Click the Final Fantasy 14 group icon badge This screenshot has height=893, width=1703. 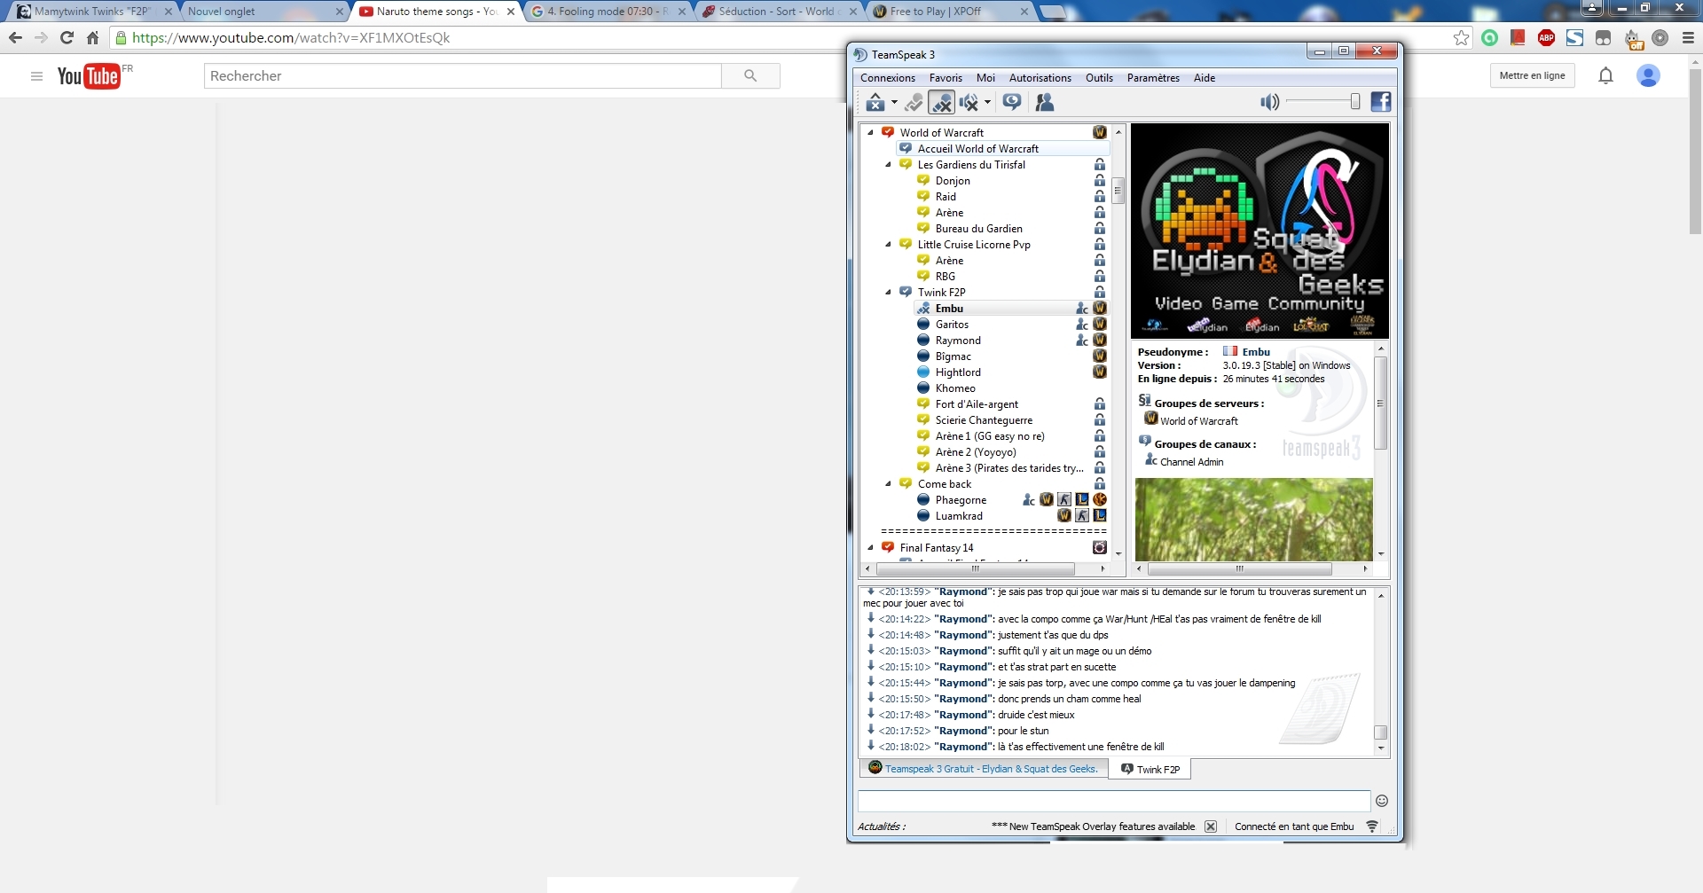[1100, 548]
